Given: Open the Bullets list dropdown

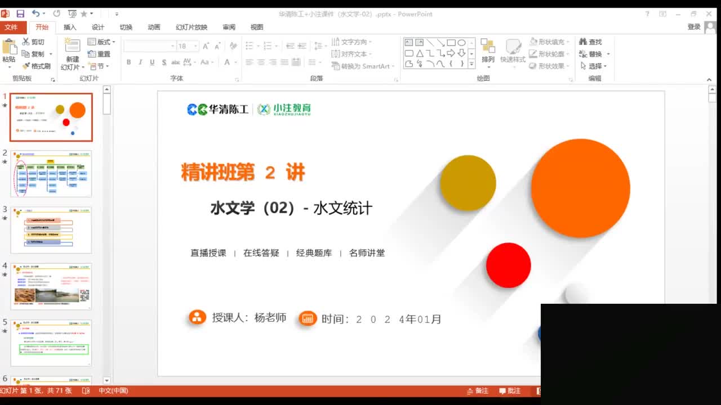Looking at the screenshot, I should pos(252,46).
